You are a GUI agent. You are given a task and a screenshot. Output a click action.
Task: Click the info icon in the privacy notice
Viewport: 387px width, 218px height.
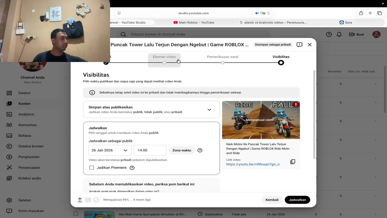[92, 93]
